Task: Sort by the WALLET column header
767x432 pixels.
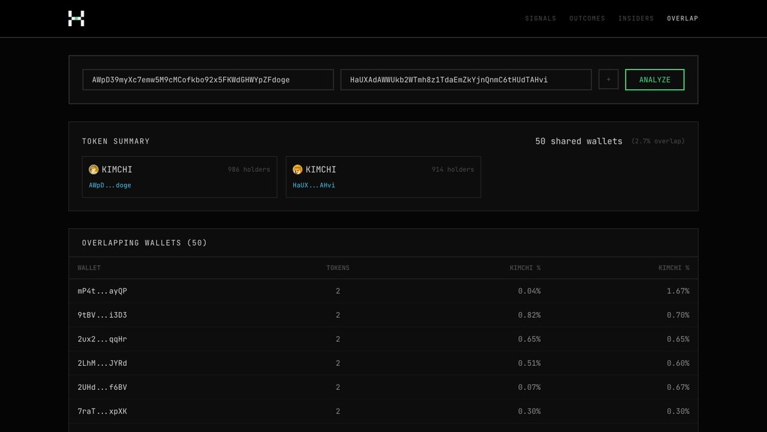Action: 89,268
